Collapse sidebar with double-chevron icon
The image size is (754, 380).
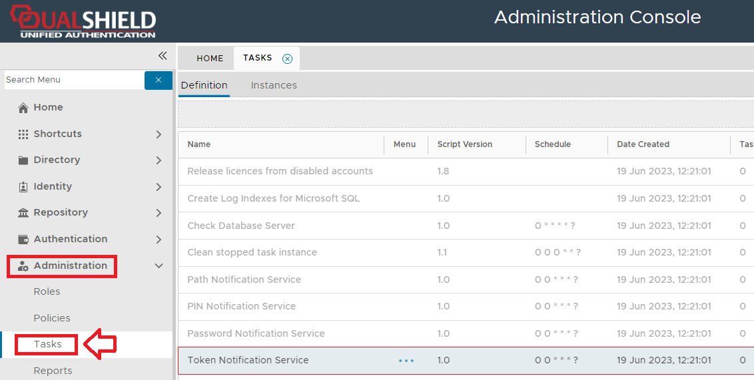tap(162, 56)
